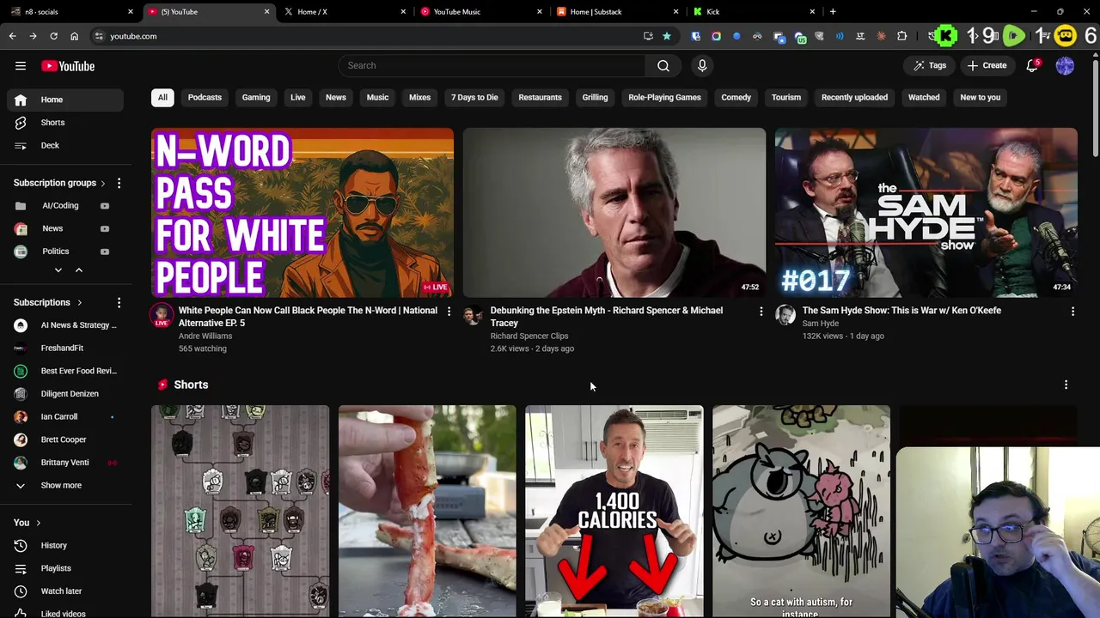Select the Music filter chip
This screenshot has height=618, width=1100.
point(377,97)
